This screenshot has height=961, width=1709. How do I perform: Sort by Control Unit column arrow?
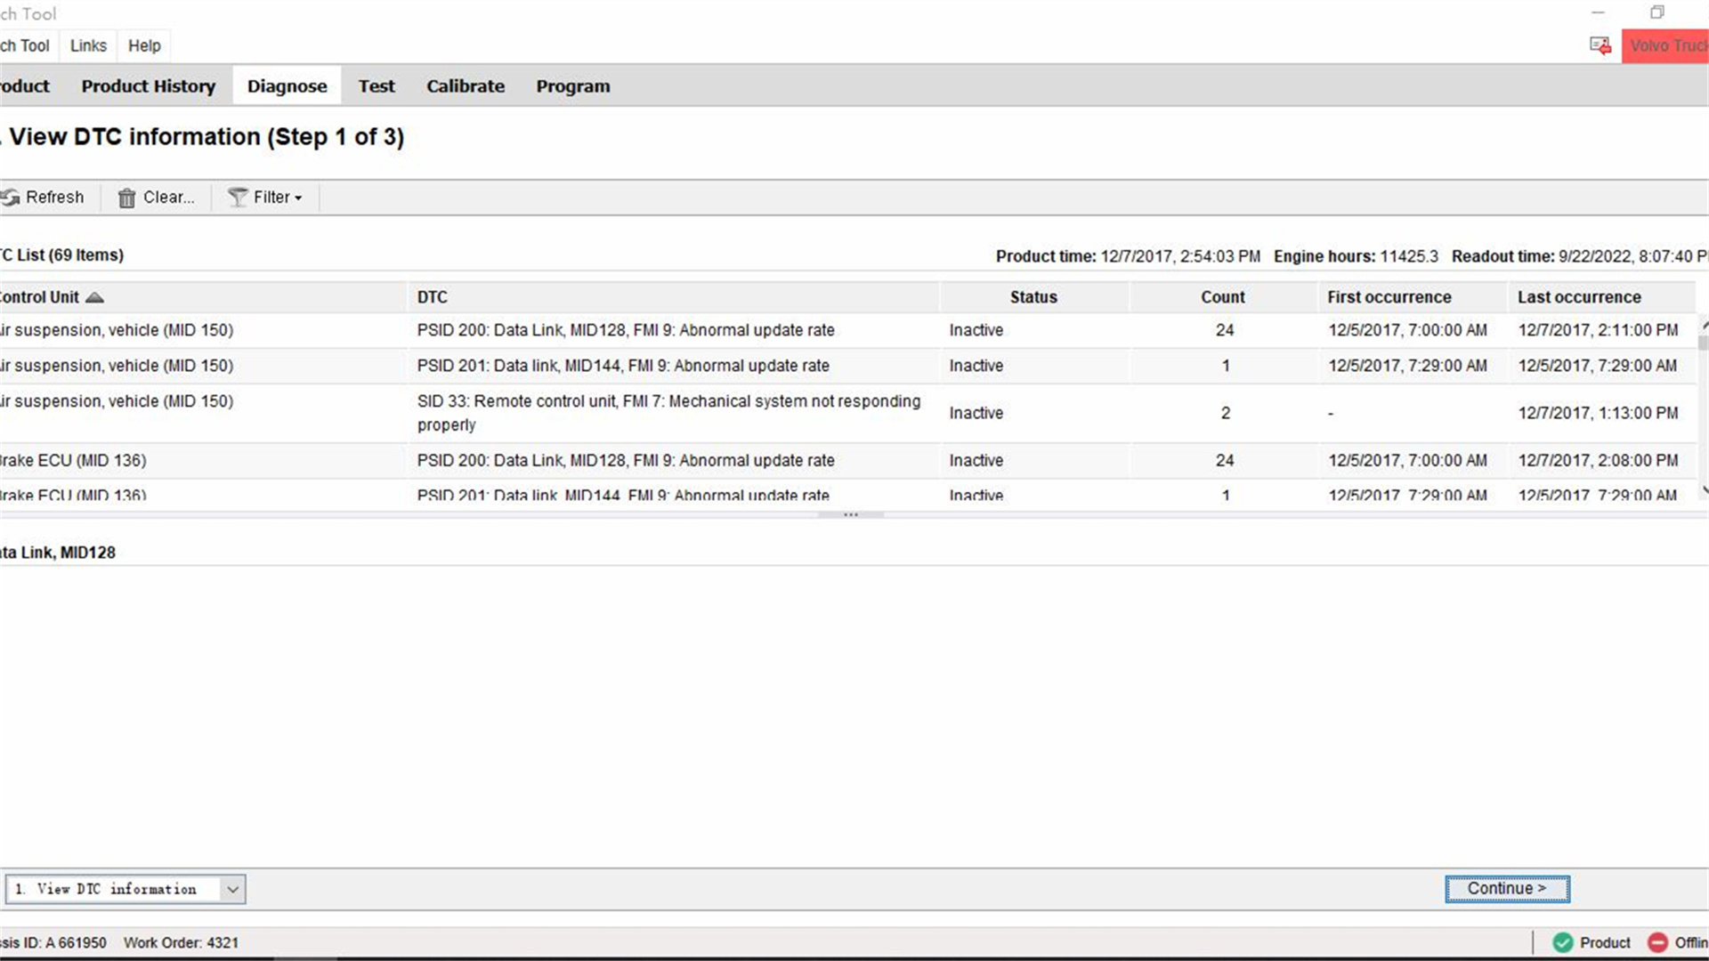point(94,297)
